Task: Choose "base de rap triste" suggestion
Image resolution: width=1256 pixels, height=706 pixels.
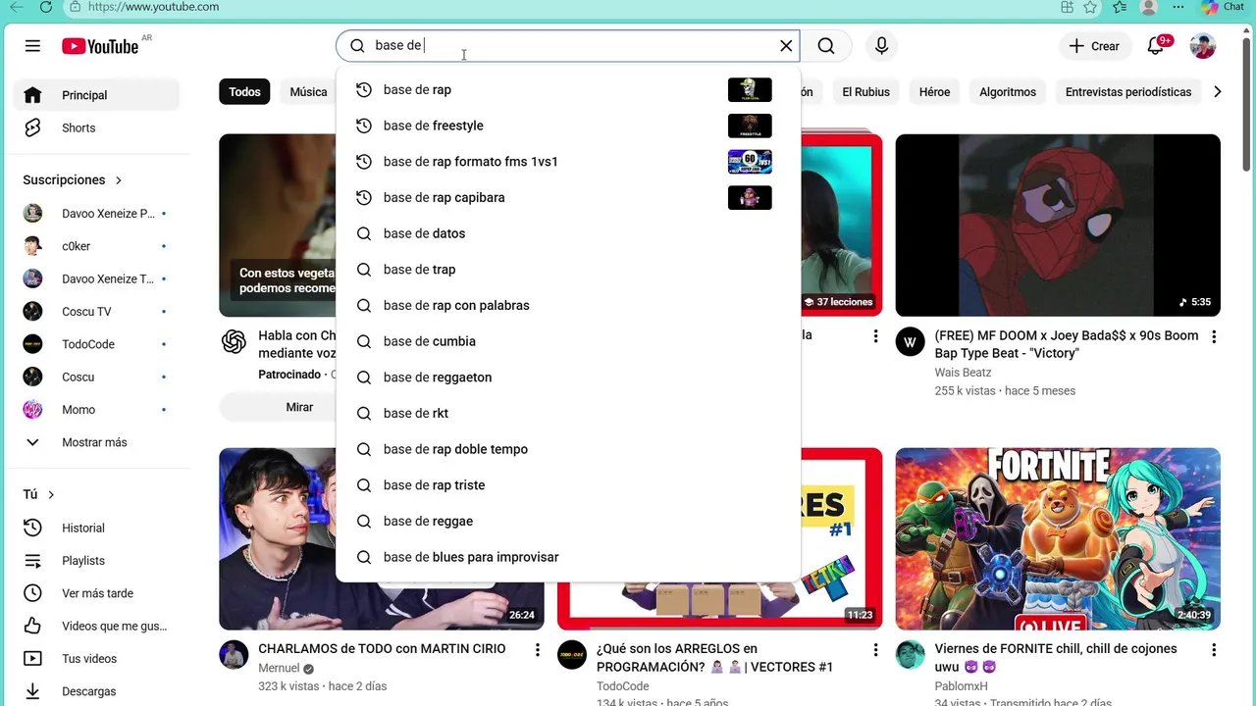Action: coord(568,485)
